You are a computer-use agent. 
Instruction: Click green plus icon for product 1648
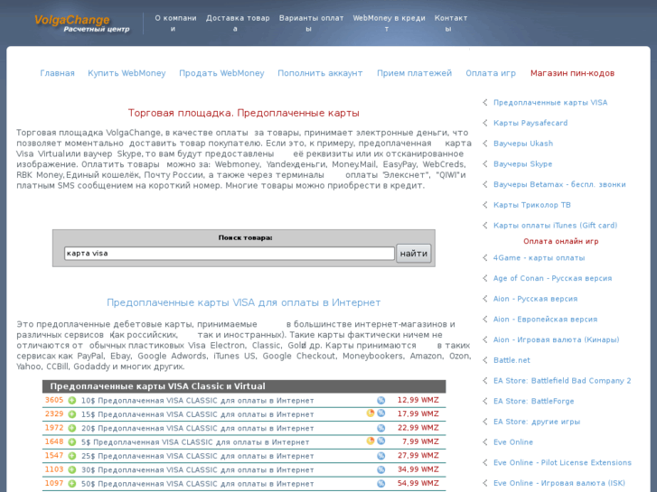(72, 441)
